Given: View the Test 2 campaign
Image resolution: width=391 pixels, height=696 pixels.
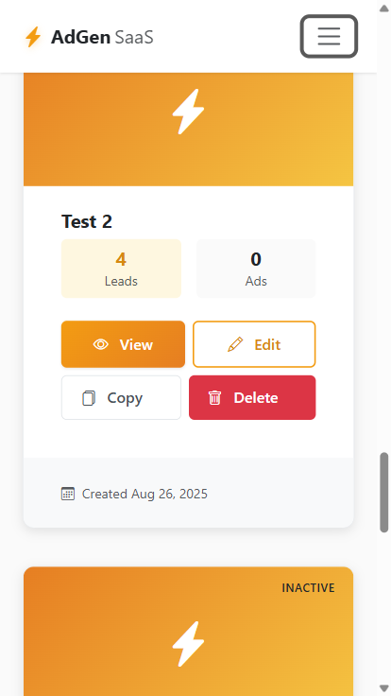Looking at the screenshot, I should click(x=123, y=344).
